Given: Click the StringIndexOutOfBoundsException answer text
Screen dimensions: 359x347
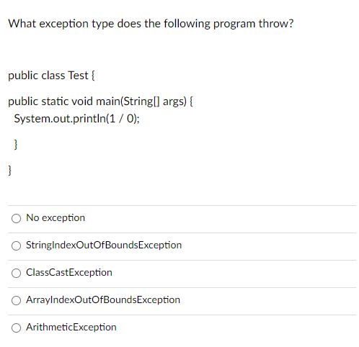Looking at the screenshot, I should [104, 245].
